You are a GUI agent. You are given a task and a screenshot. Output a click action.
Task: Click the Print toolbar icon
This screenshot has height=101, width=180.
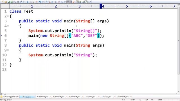coord(18,2)
